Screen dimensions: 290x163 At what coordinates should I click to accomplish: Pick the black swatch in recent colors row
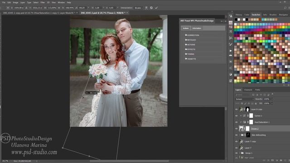(x=236, y=19)
